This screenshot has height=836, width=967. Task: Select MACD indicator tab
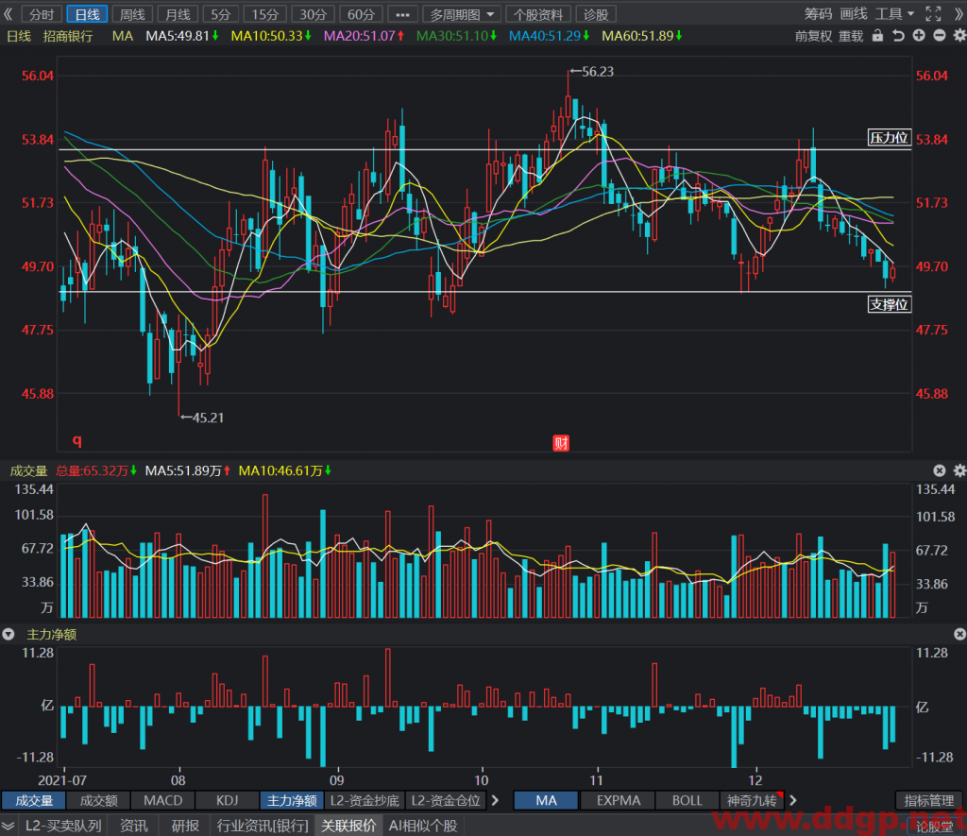pyautogui.click(x=162, y=800)
